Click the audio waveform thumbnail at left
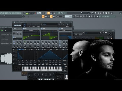 (x=6, y=58)
